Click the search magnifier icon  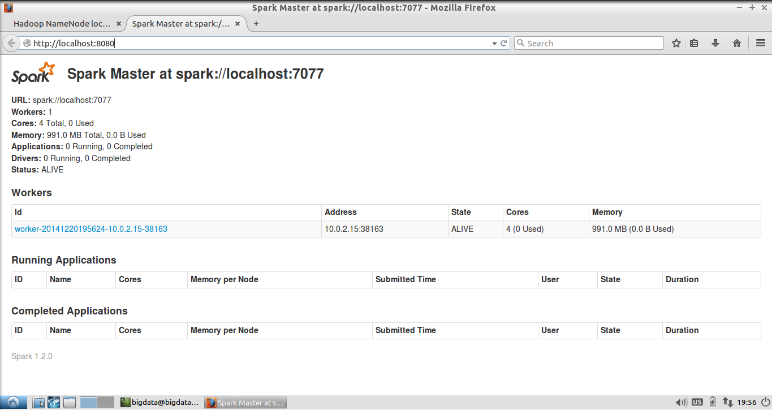[x=521, y=43]
